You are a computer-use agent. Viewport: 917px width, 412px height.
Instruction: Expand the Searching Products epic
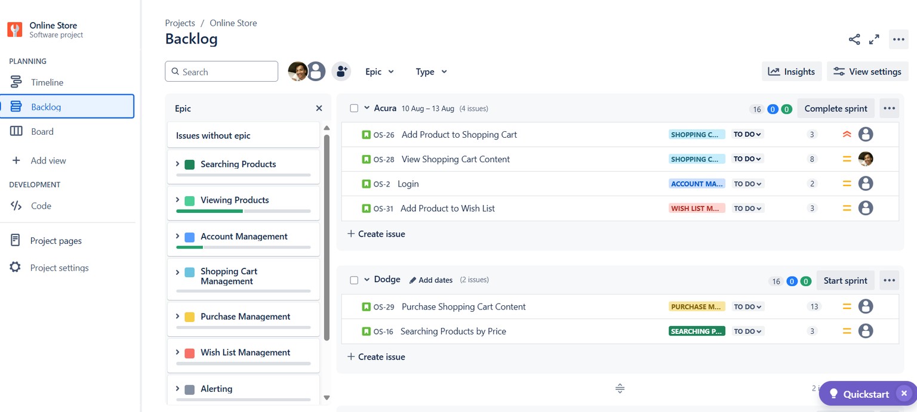click(x=177, y=164)
